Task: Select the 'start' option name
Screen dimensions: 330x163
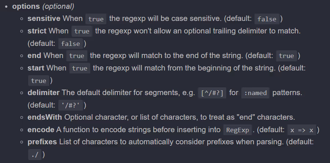Action: pos(36,68)
